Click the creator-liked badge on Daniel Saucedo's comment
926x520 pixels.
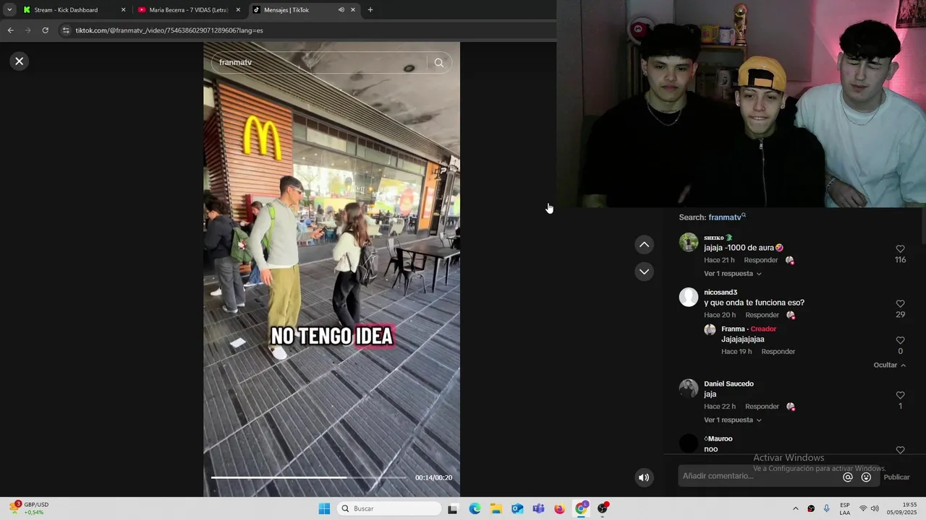point(791,407)
